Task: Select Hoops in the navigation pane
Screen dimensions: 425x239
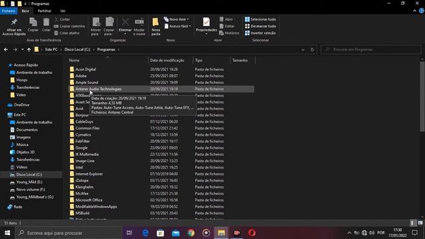Action: point(22,80)
